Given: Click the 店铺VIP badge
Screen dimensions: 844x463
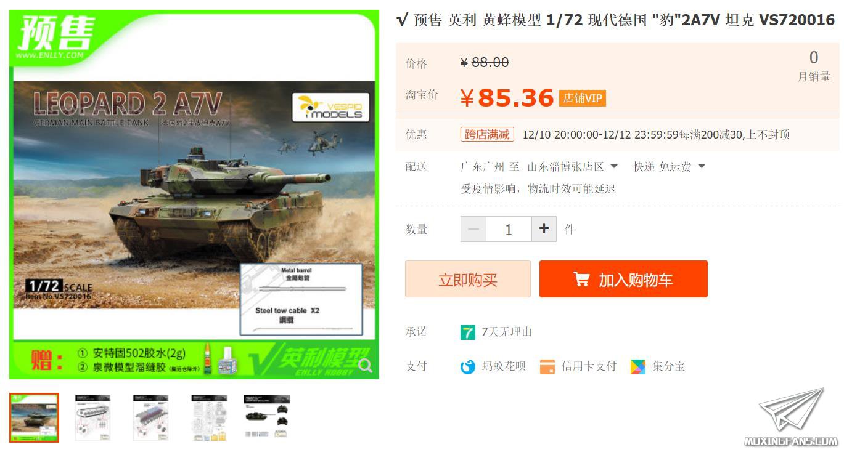Looking at the screenshot, I should pyautogui.click(x=583, y=99).
